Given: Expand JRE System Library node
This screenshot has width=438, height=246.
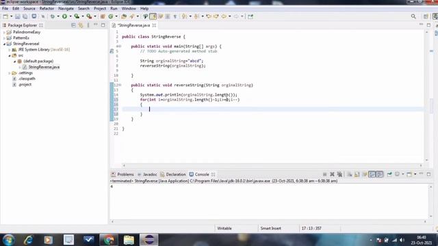Looking at the screenshot, I should (x=10, y=50).
